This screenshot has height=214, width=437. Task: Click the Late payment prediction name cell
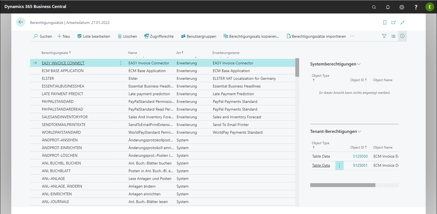coord(149,94)
